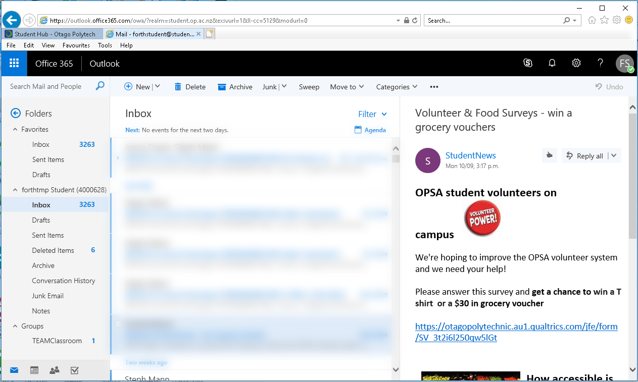Open the Conversation History folder
The width and height of the screenshot is (638, 382).
pyautogui.click(x=64, y=281)
